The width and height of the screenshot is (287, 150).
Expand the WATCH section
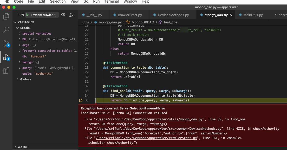coord(15,147)
